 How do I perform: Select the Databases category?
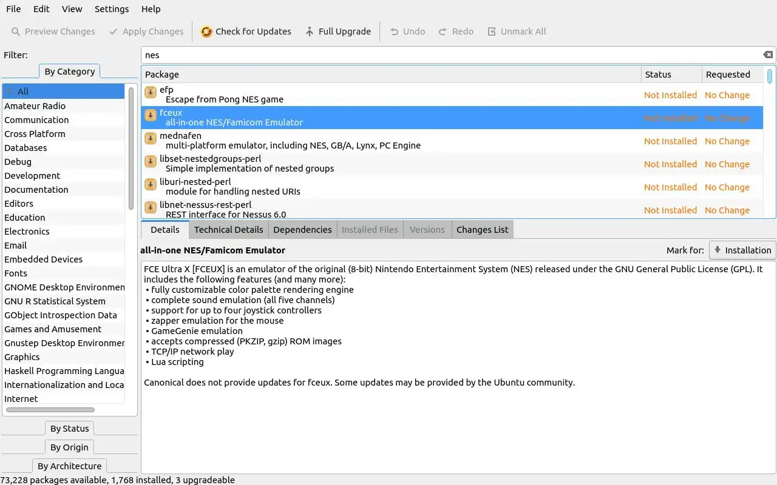(x=63, y=148)
